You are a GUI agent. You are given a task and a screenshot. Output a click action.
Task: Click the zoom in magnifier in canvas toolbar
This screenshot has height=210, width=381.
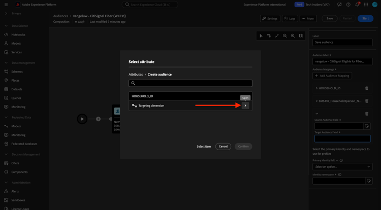[x=293, y=36]
